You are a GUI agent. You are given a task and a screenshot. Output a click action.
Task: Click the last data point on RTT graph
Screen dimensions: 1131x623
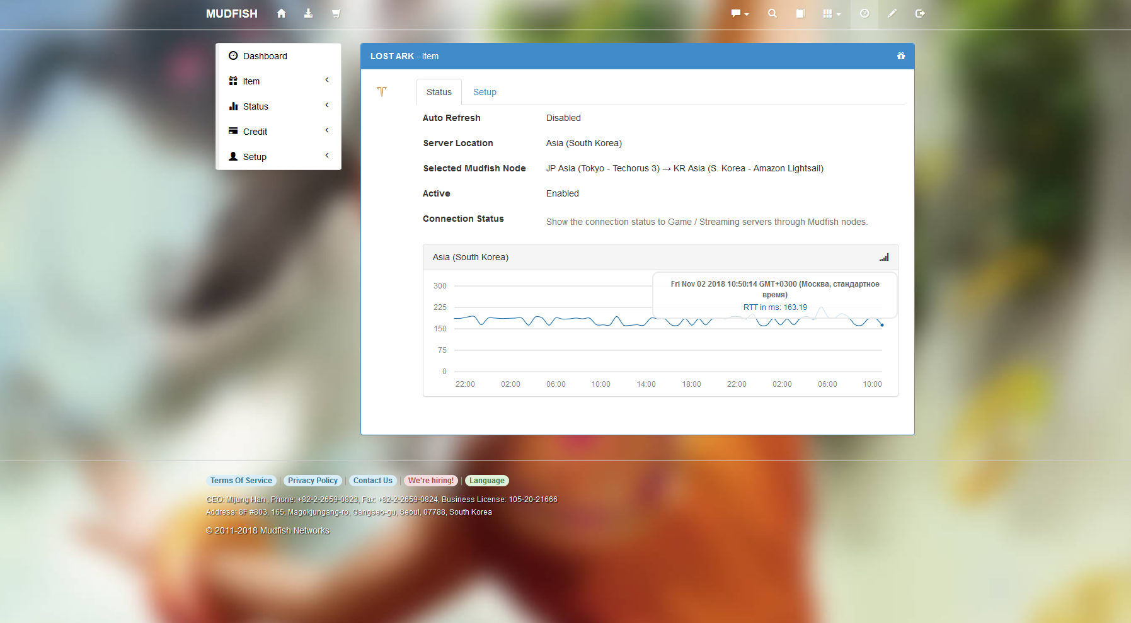pyautogui.click(x=881, y=325)
